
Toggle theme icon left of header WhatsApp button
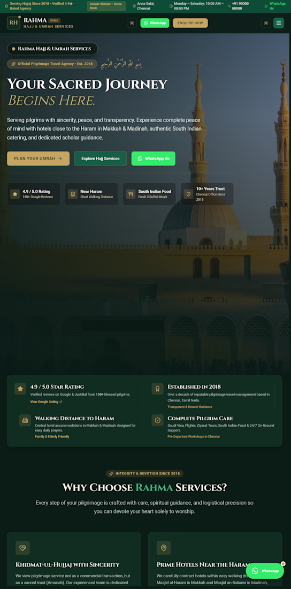click(132, 23)
